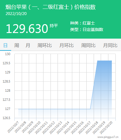Click the 类型：日定基指数 label

[87, 29]
